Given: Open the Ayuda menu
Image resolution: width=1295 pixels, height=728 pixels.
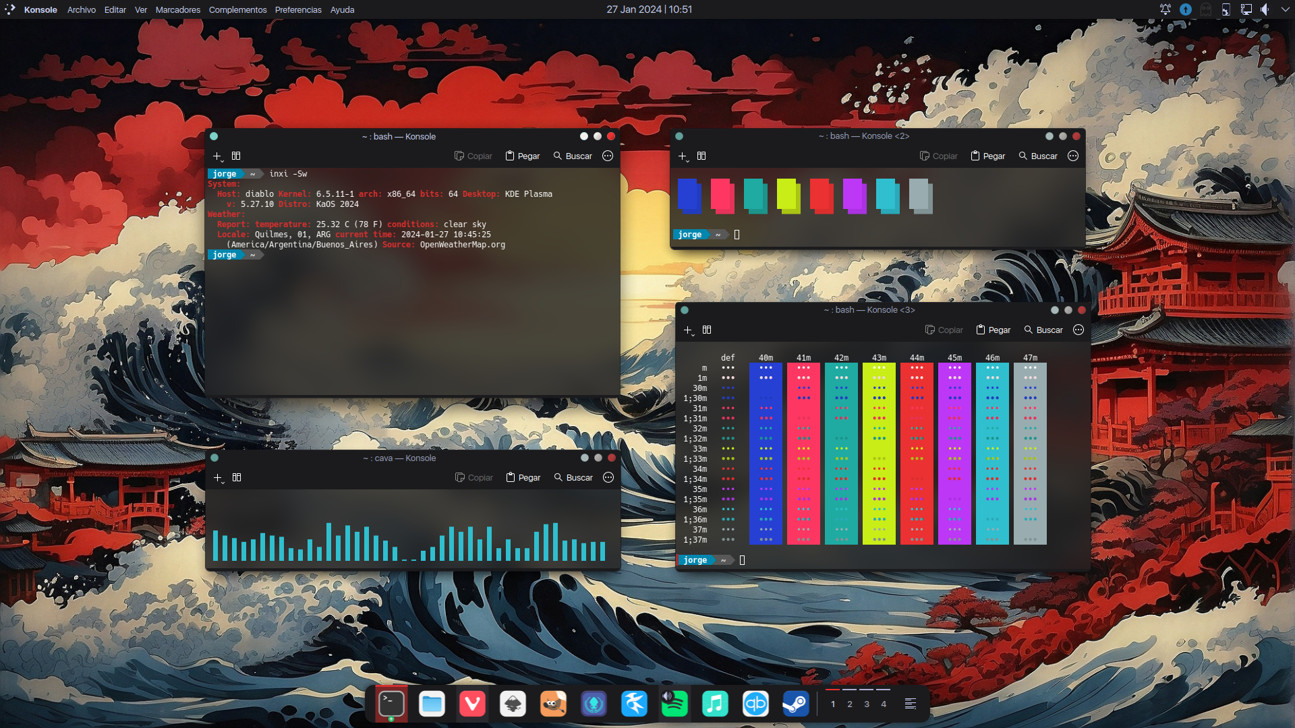Looking at the screenshot, I should pyautogui.click(x=342, y=9).
